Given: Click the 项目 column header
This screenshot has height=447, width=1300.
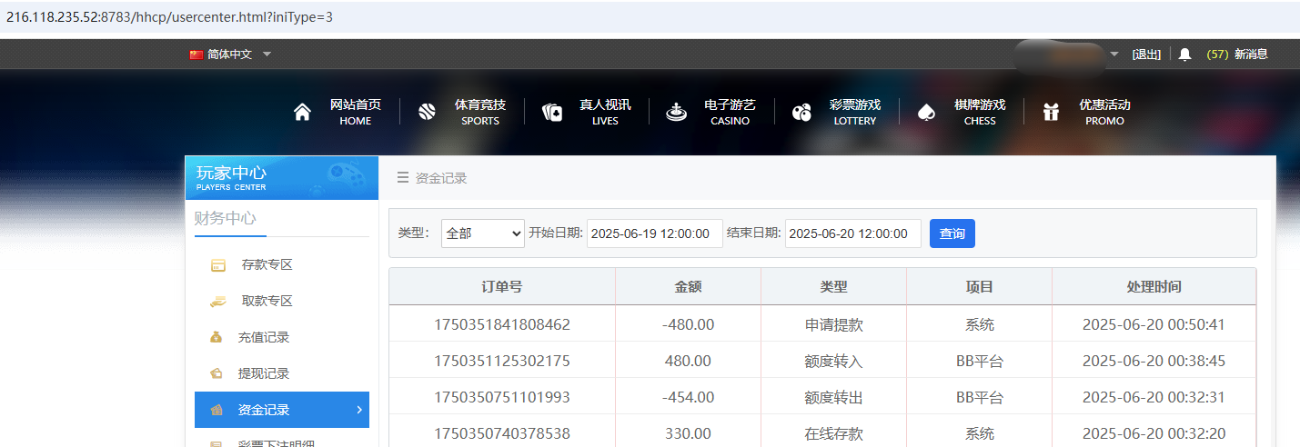Looking at the screenshot, I should coord(979,286).
